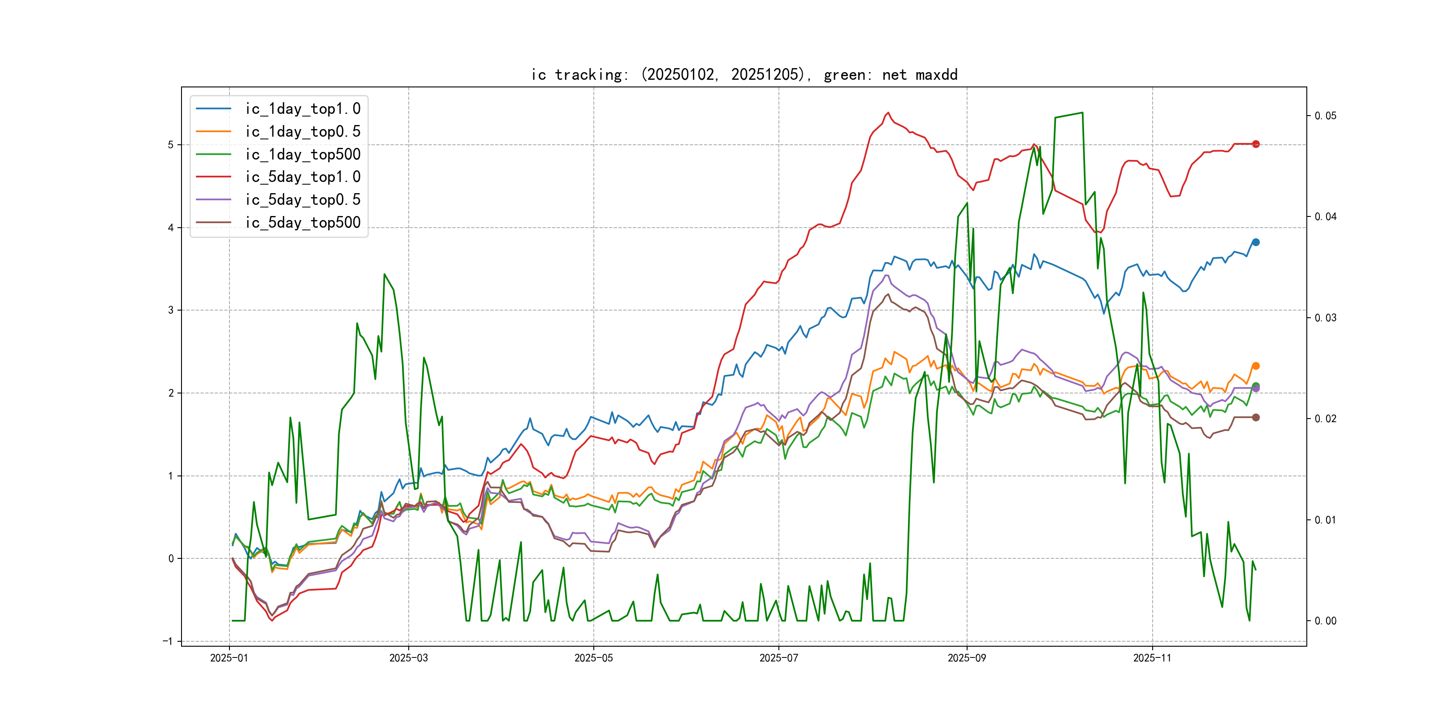This screenshot has height=726, width=1452.
Task: Click the blue legend line swatch
Action: [214, 109]
